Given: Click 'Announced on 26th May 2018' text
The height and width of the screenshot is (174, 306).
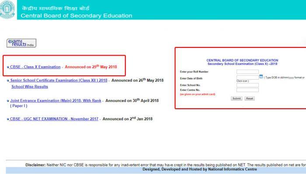Looking at the screenshot, I should point(137,80).
